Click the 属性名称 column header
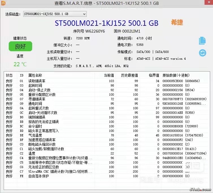Viewport: 213px width, 193px height. point(35,75)
